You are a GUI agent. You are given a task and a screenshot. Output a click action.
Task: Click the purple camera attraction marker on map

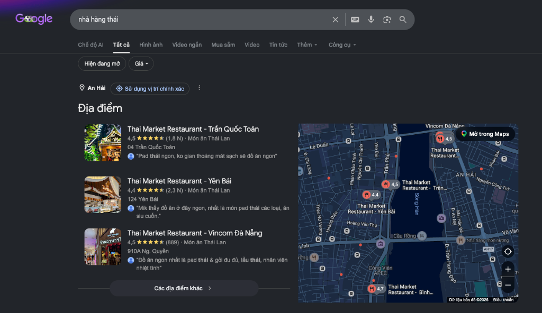click(441, 218)
